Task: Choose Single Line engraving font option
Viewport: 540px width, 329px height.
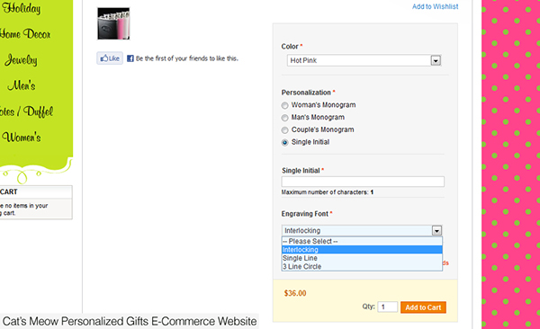Action: (x=362, y=258)
